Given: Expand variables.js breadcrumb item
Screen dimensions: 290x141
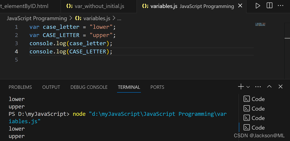Looking at the screenshot, I should (x=93, y=18).
